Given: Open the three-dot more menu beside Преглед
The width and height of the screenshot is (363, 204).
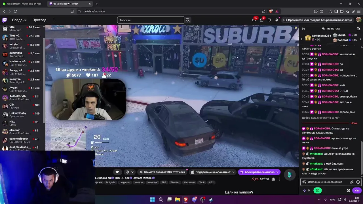Looking at the screenshot, I should pos(54,20).
